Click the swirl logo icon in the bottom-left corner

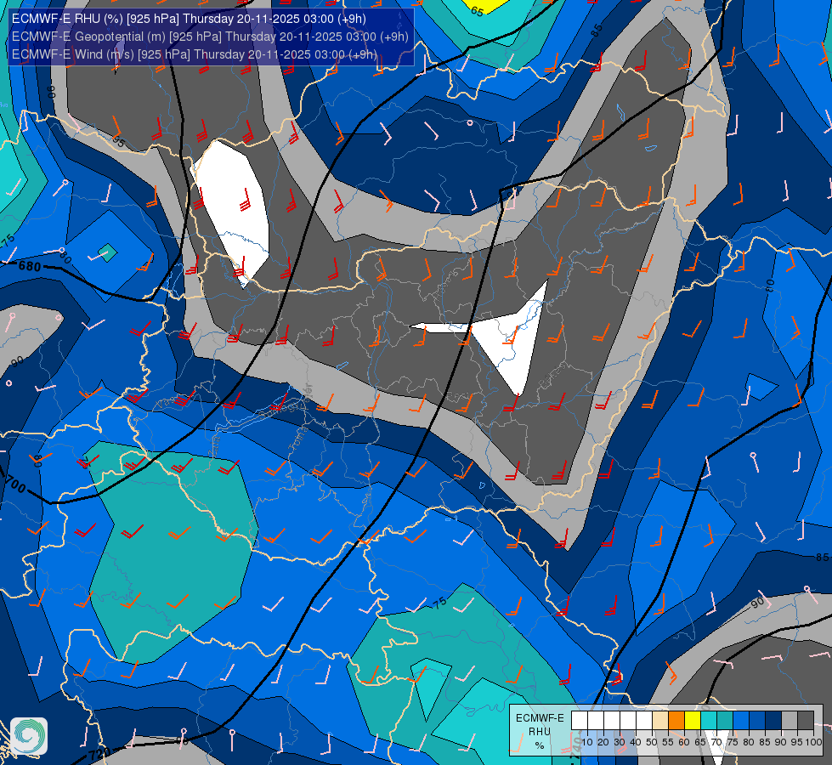tap(29, 736)
